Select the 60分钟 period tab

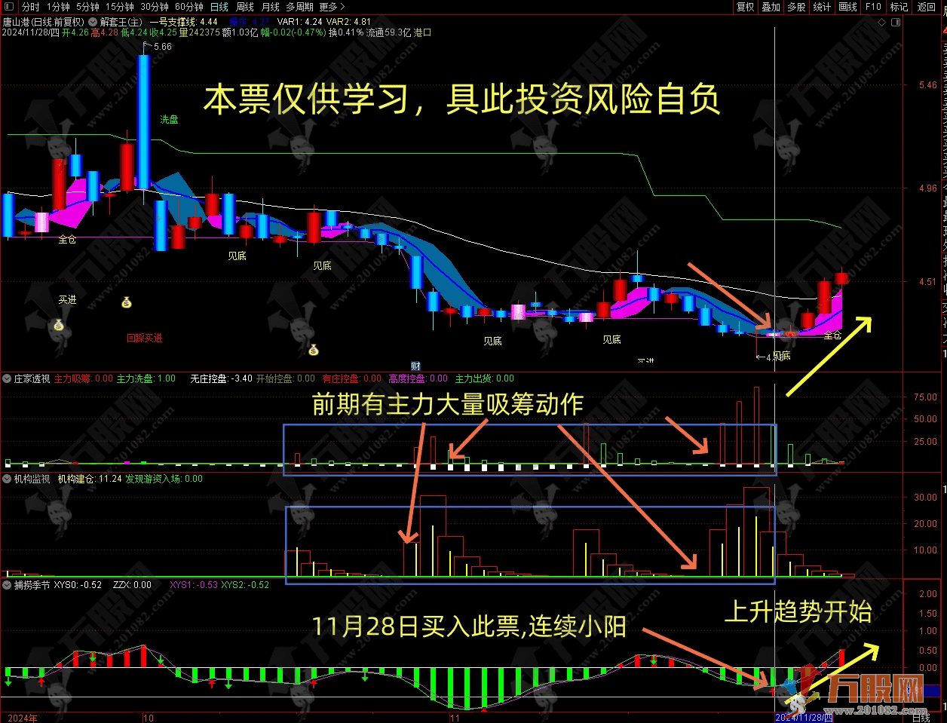pos(189,7)
